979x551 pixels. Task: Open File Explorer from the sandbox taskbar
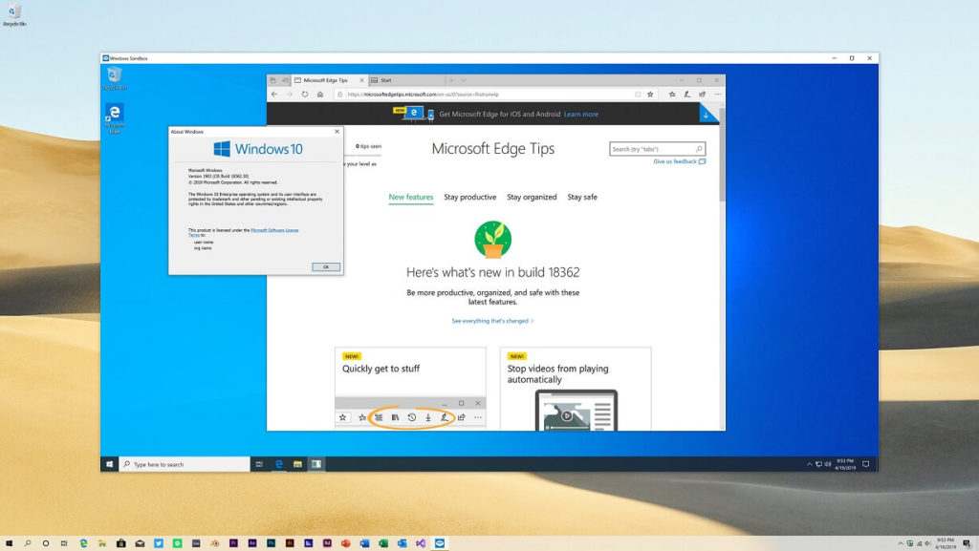coord(297,463)
